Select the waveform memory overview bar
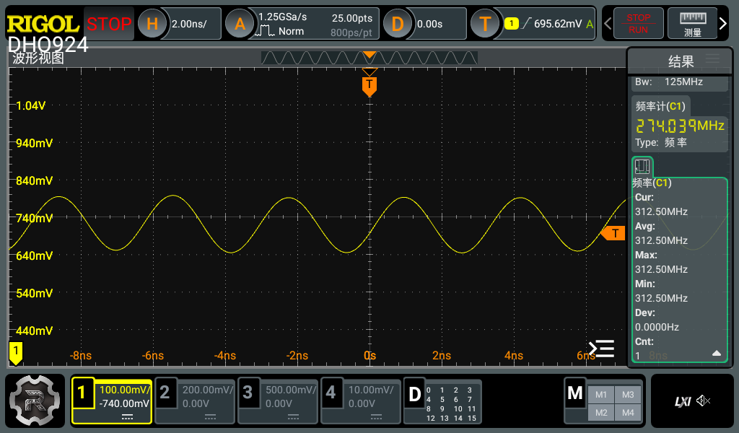The height and width of the screenshot is (433, 739). [369, 58]
